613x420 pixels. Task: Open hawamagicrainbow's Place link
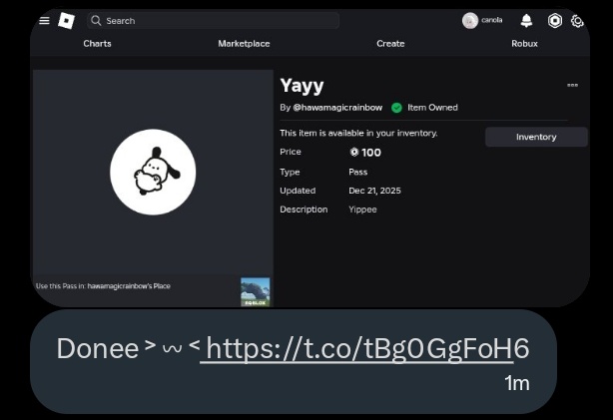[x=129, y=286]
